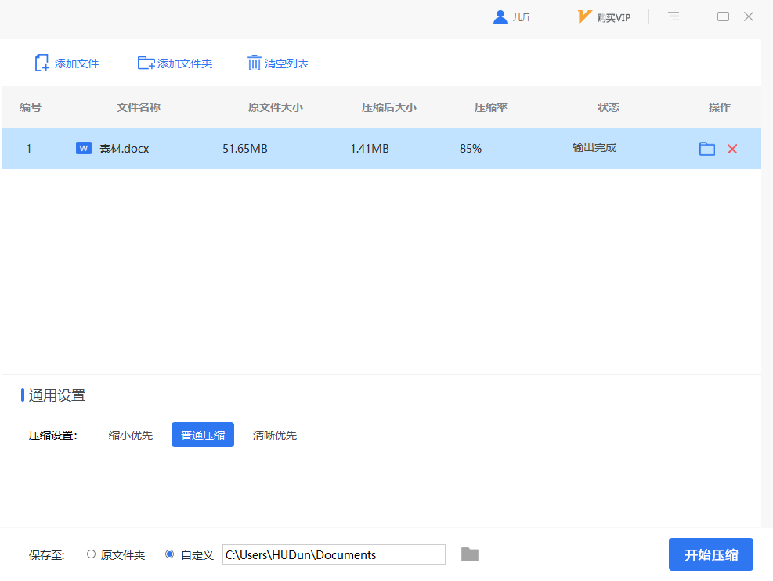Choose 普通压缩 compression option
773x581 pixels.
pos(203,435)
